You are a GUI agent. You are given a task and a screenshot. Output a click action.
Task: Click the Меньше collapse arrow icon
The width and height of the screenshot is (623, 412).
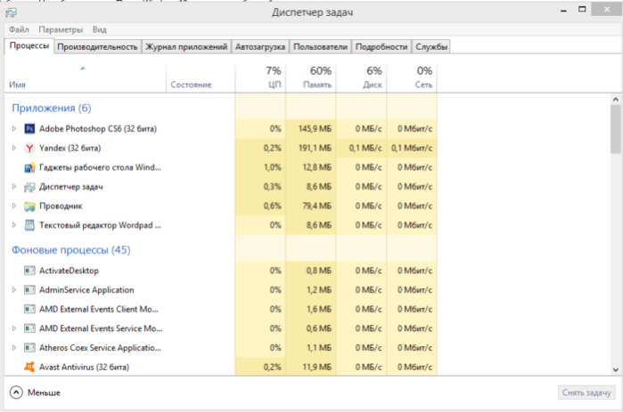coord(16,392)
